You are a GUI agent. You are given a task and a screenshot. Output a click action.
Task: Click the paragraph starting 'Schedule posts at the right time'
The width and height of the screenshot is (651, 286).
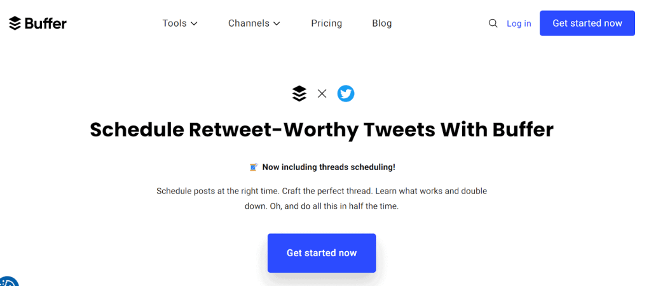click(x=322, y=198)
